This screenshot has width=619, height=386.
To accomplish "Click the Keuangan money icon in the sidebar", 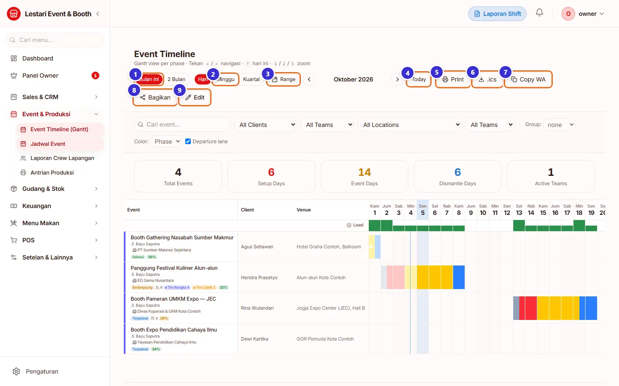I will point(14,206).
